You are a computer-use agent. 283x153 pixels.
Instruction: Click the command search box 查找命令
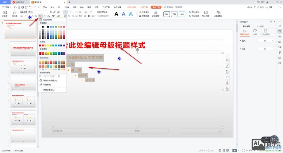tap(174, 7)
